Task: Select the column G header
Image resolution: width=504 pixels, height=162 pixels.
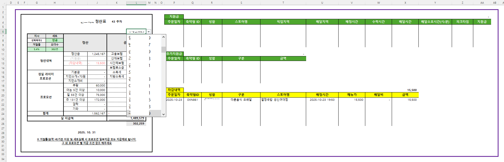Action: (x=36, y=3)
